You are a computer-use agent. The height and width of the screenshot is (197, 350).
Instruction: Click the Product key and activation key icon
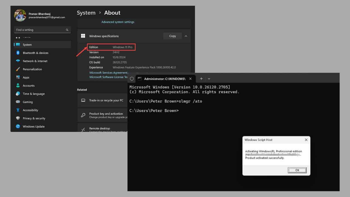coord(83,115)
